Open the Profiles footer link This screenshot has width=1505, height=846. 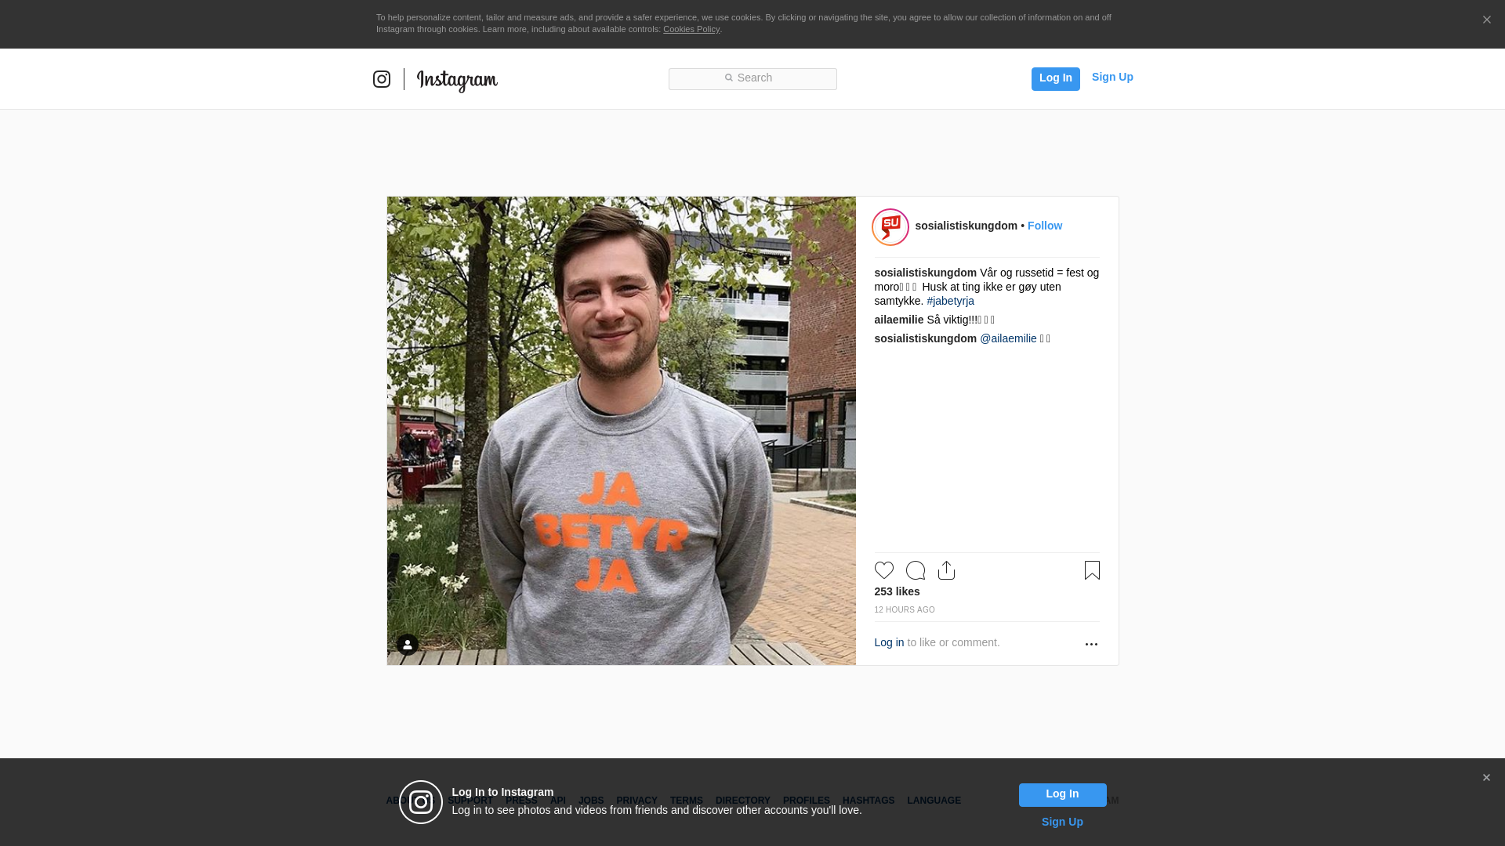click(806, 801)
